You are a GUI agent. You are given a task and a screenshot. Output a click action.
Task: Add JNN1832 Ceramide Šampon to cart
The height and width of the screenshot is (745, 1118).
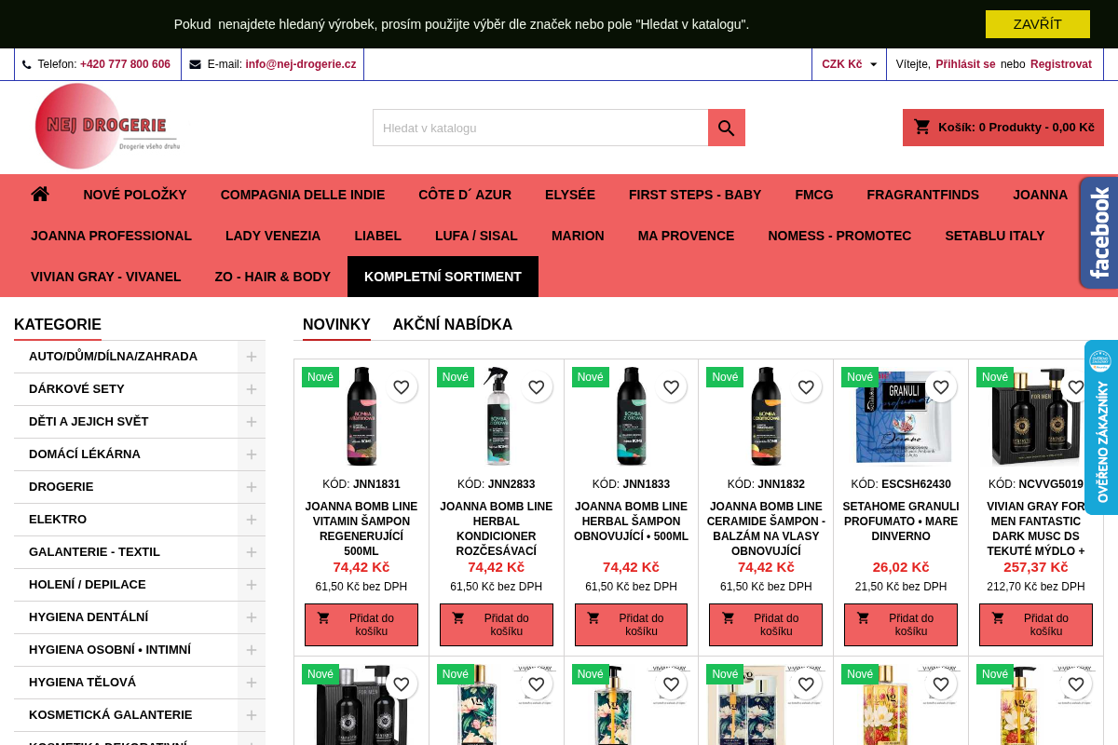766,625
